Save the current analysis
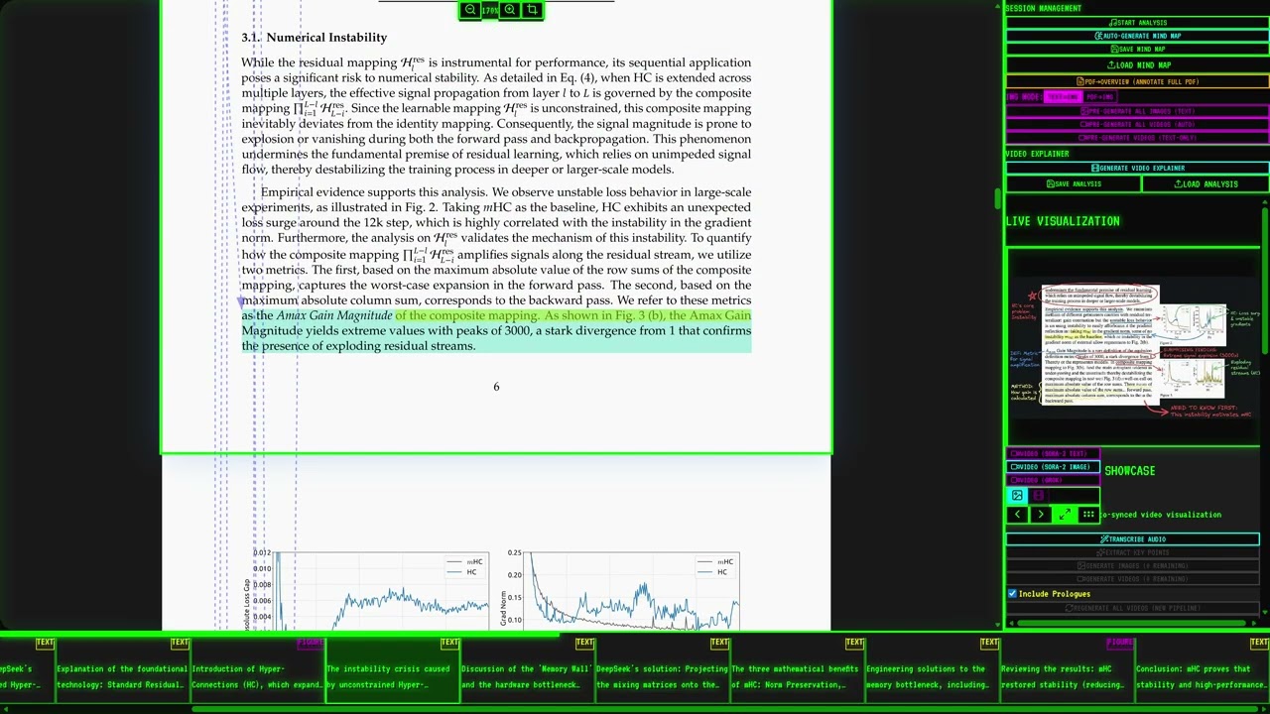The height and width of the screenshot is (714, 1270). click(x=1073, y=183)
